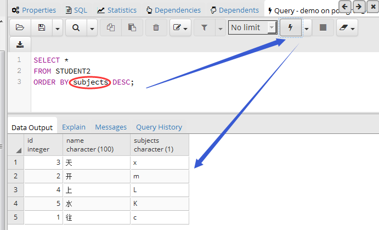
Task: Download results with the download icon
Action: pos(20,44)
